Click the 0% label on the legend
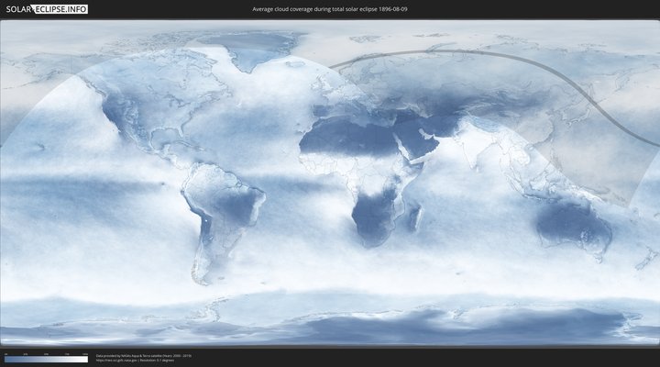 pos(5,353)
